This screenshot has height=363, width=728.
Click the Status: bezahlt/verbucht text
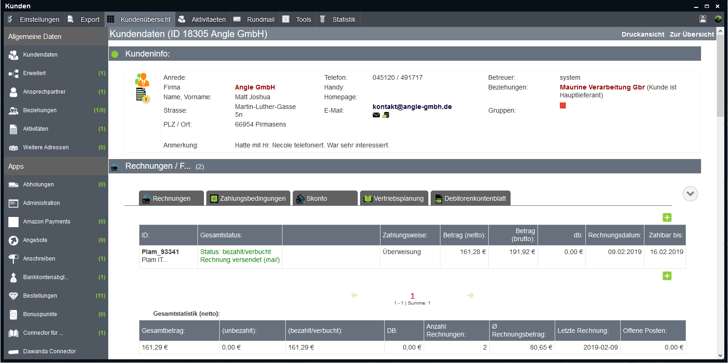coord(236,252)
